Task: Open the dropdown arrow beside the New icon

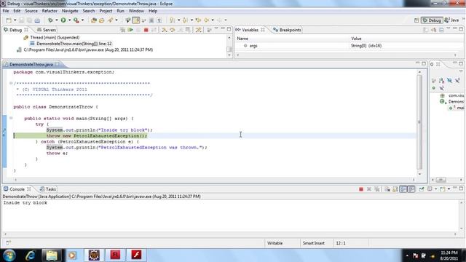Action: tap(15, 20)
